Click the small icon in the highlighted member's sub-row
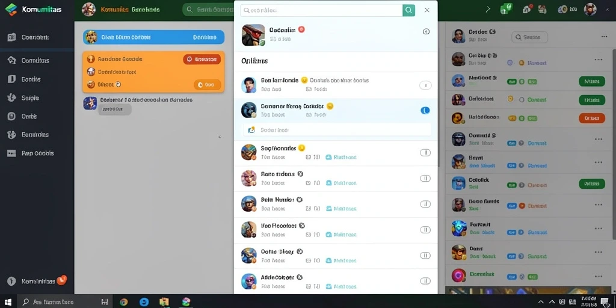 click(251, 130)
